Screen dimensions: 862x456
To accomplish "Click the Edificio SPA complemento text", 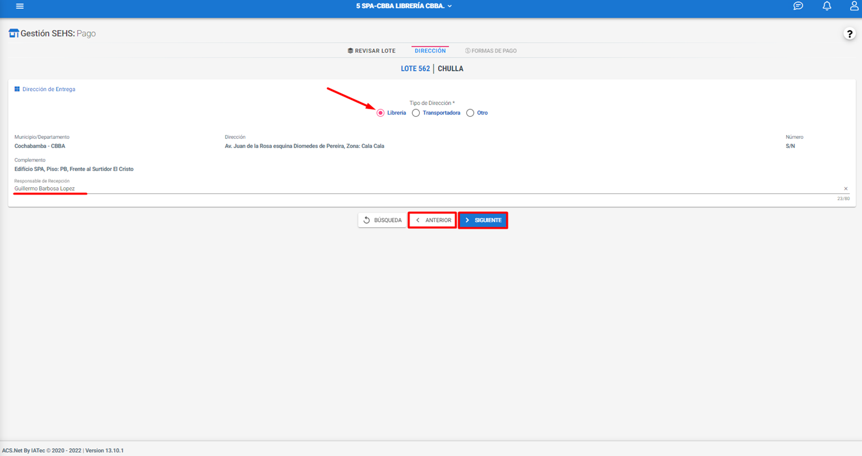I will 74,169.
